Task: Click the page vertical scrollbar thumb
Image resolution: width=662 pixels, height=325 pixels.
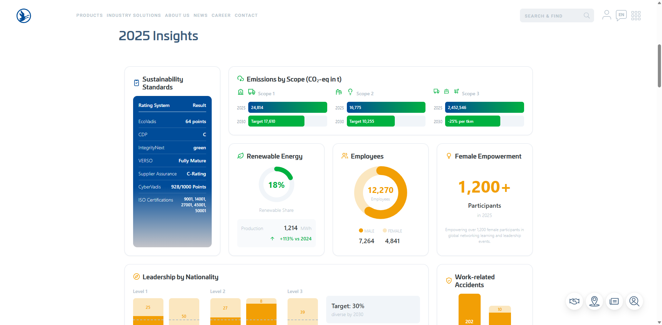Action: tap(659, 65)
